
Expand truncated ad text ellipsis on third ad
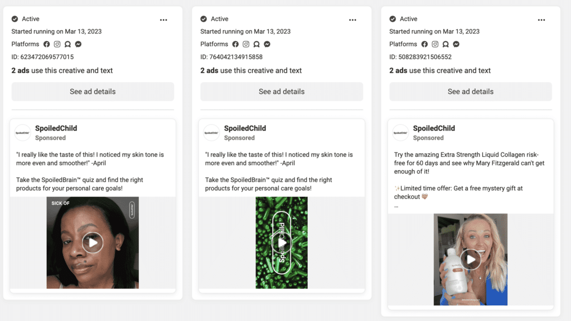396,206
